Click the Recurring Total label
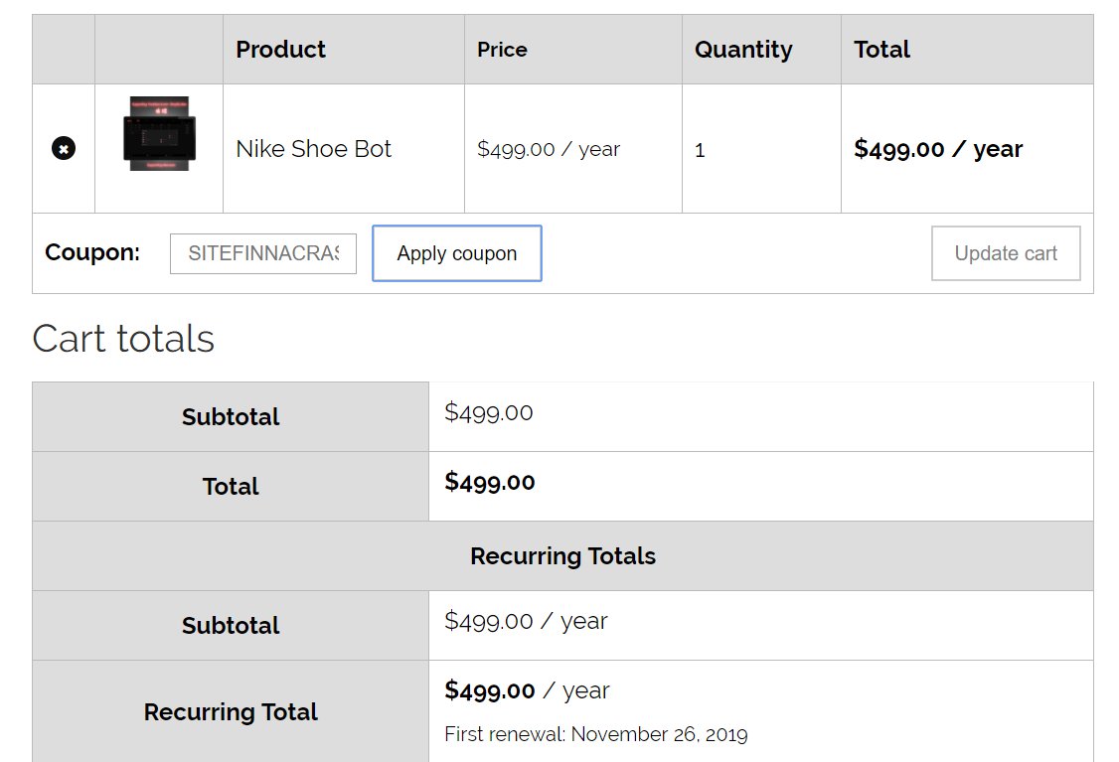 (230, 712)
